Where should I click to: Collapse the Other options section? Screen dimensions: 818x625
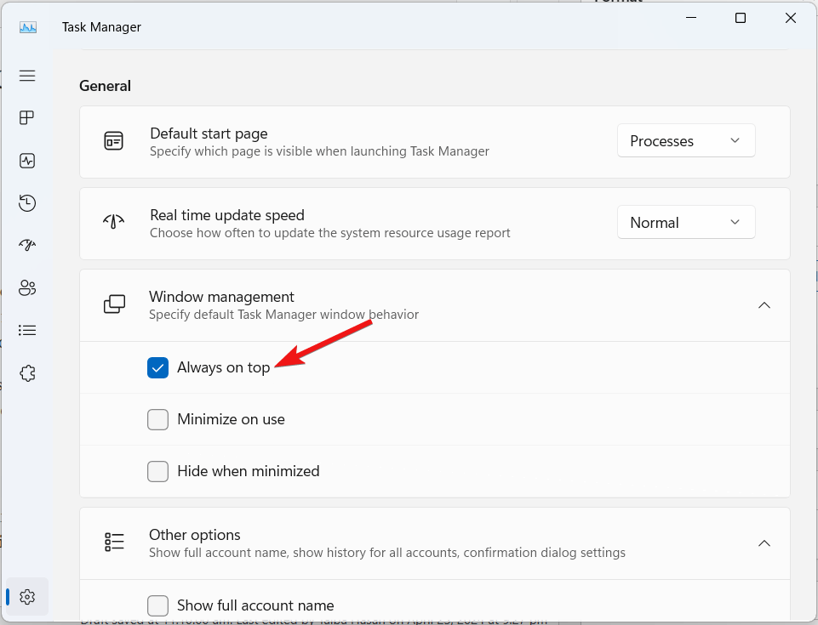(764, 543)
